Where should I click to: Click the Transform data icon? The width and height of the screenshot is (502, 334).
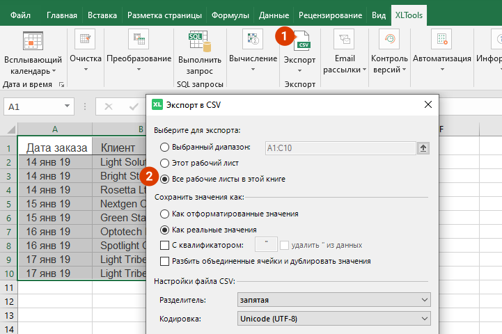139,40
